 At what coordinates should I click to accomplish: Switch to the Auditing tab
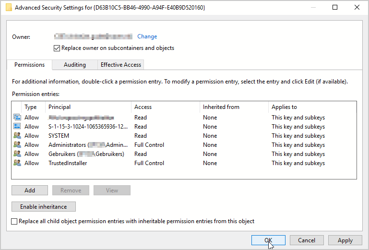[75, 65]
